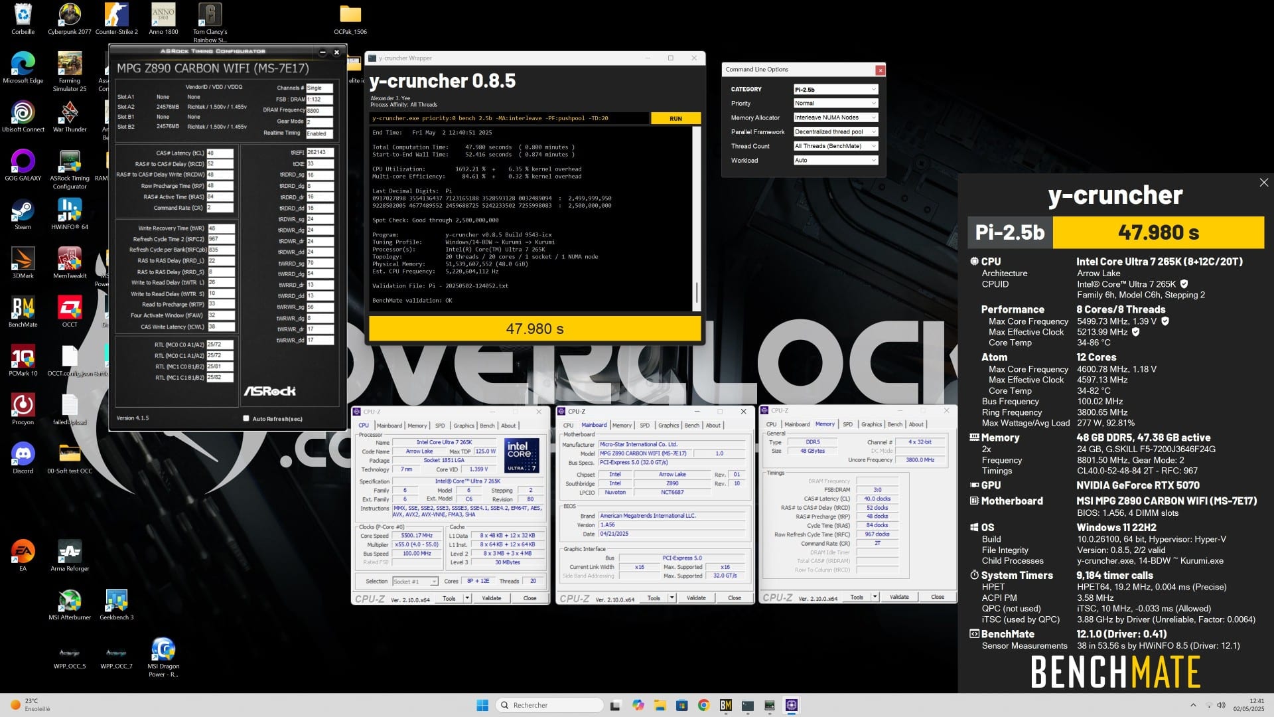Launch Cyberpunk 2077 from the desktop
The height and width of the screenshot is (717, 1274).
(x=70, y=19)
